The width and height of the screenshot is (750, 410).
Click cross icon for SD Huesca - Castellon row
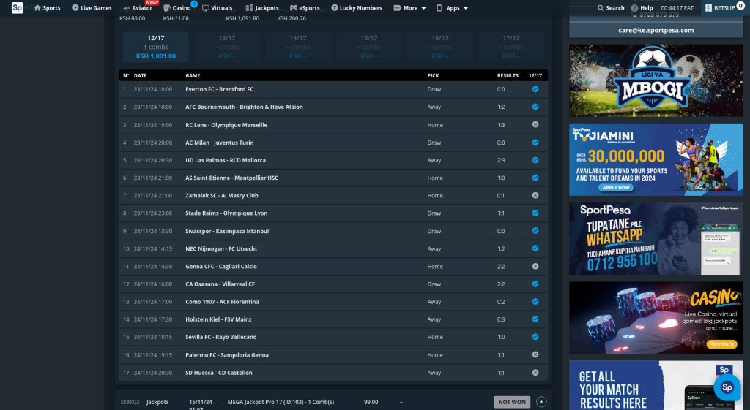click(535, 372)
